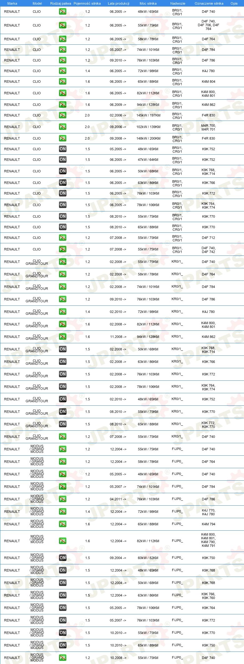This screenshot has width=244, height=664.
Task: Click petrol icon in CLIO BR0/1 K4J 780 row
Action: tap(62, 71)
